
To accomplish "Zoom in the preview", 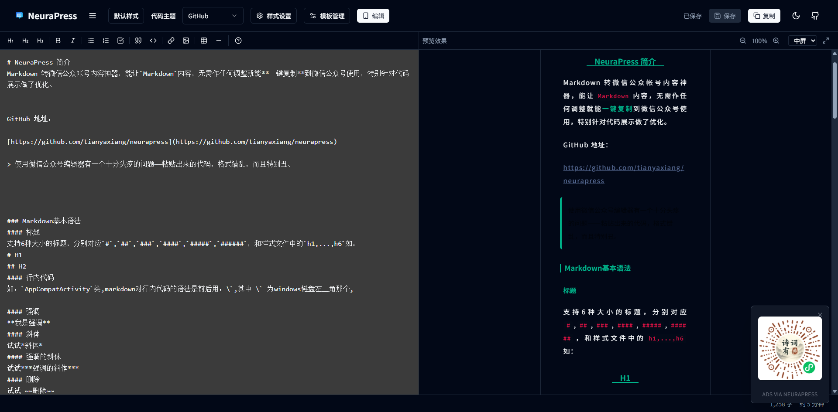I will coord(776,41).
